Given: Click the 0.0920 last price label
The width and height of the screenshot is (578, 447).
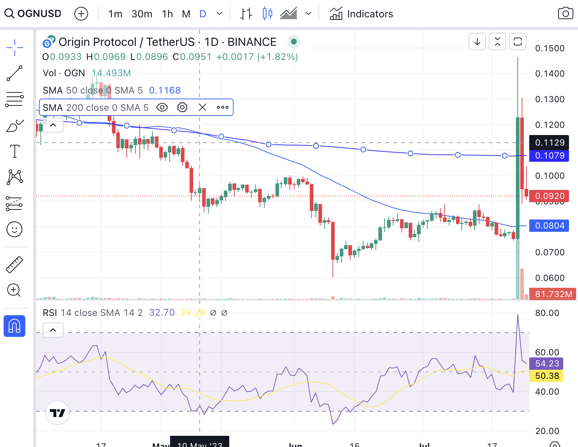Looking at the screenshot, I should pyautogui.click(x=549, y=196).
